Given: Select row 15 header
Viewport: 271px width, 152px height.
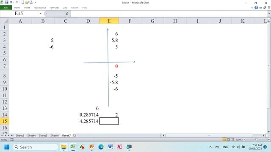Looking at the screenshot, I should [5, 121].
